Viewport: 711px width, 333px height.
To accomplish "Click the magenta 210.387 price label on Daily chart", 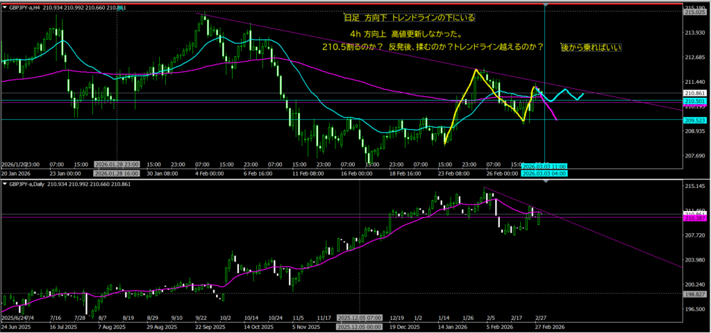I will (696, 219).
